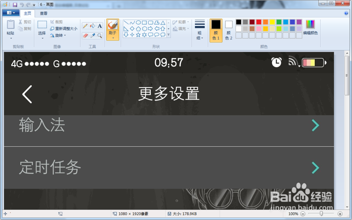The width and height of the screenshot is (352, 220).
Task: Expand the Shapes gallery with its bottom arrow
Action: coord(168,34)
